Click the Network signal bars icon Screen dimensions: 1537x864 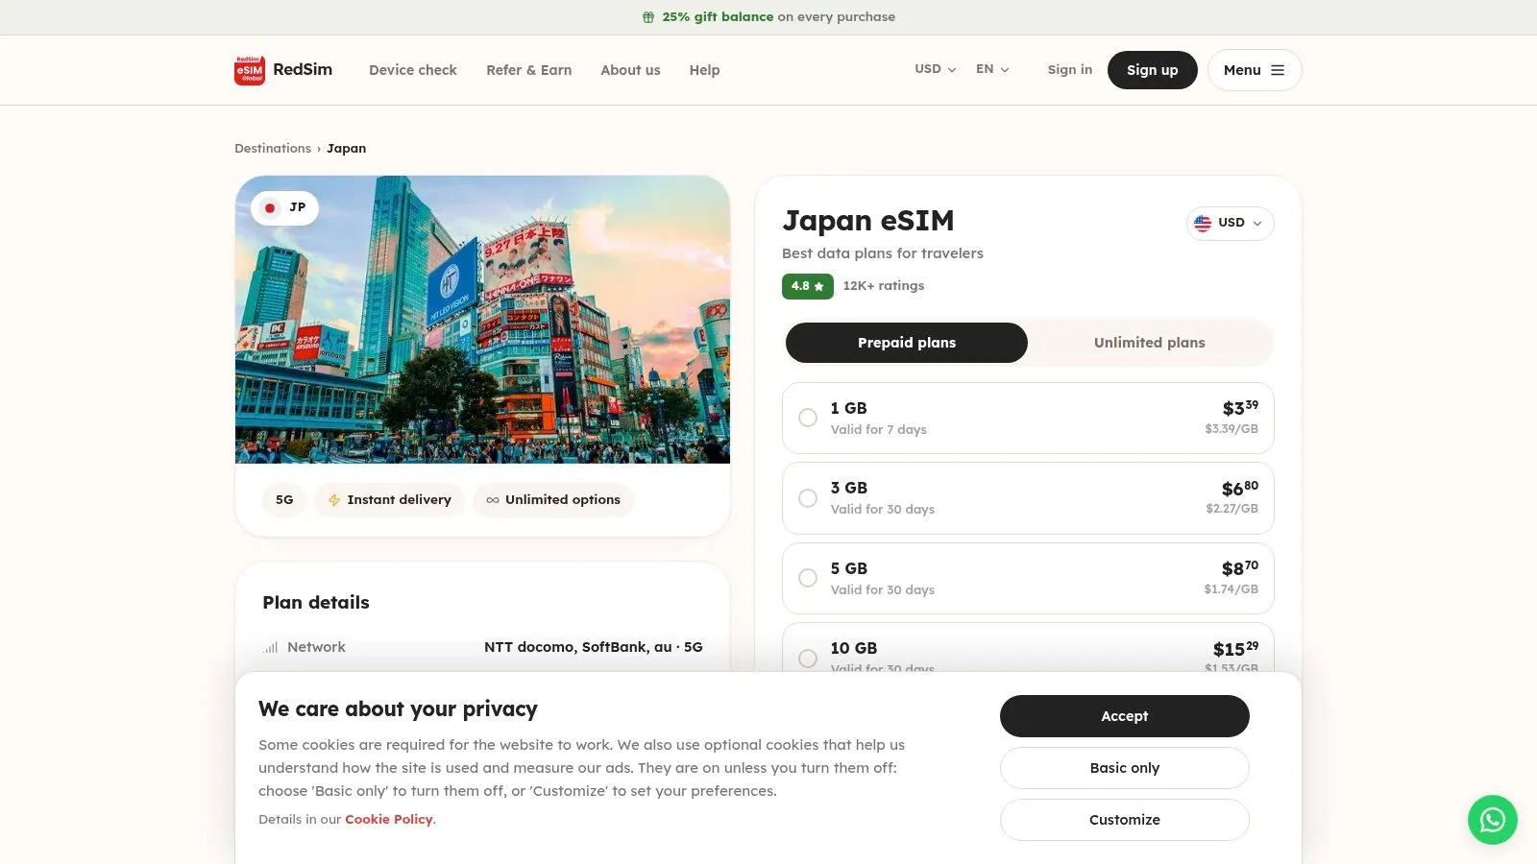click(x=271, y=647)
